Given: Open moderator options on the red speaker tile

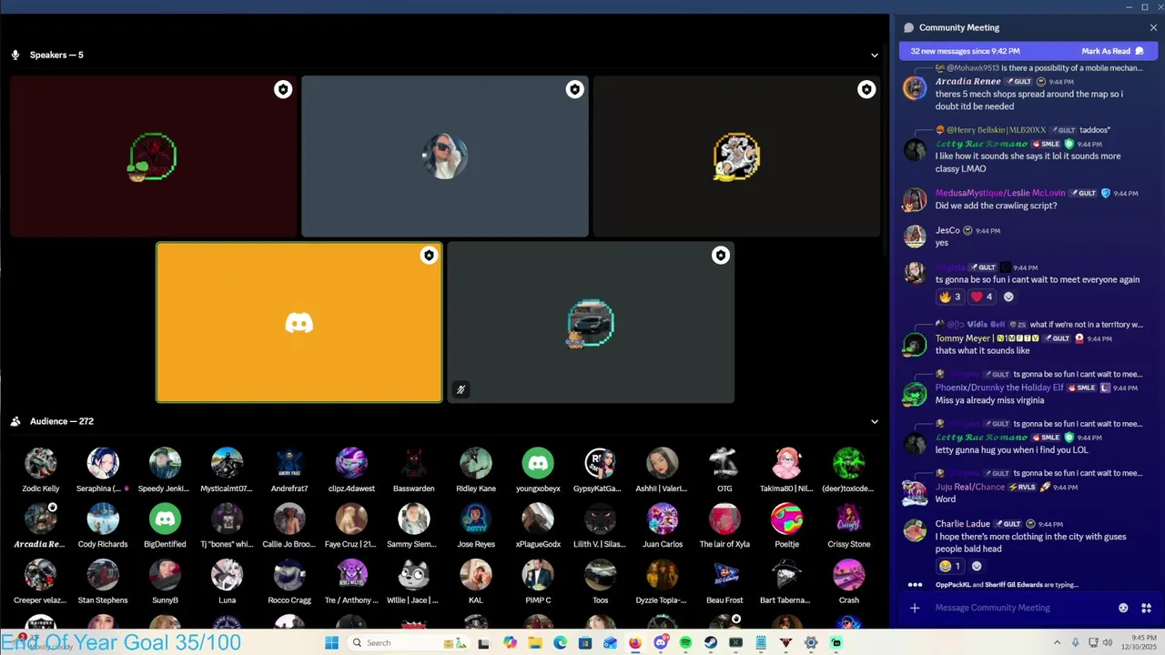Looking at the screenshot, I should pos(283,89).
